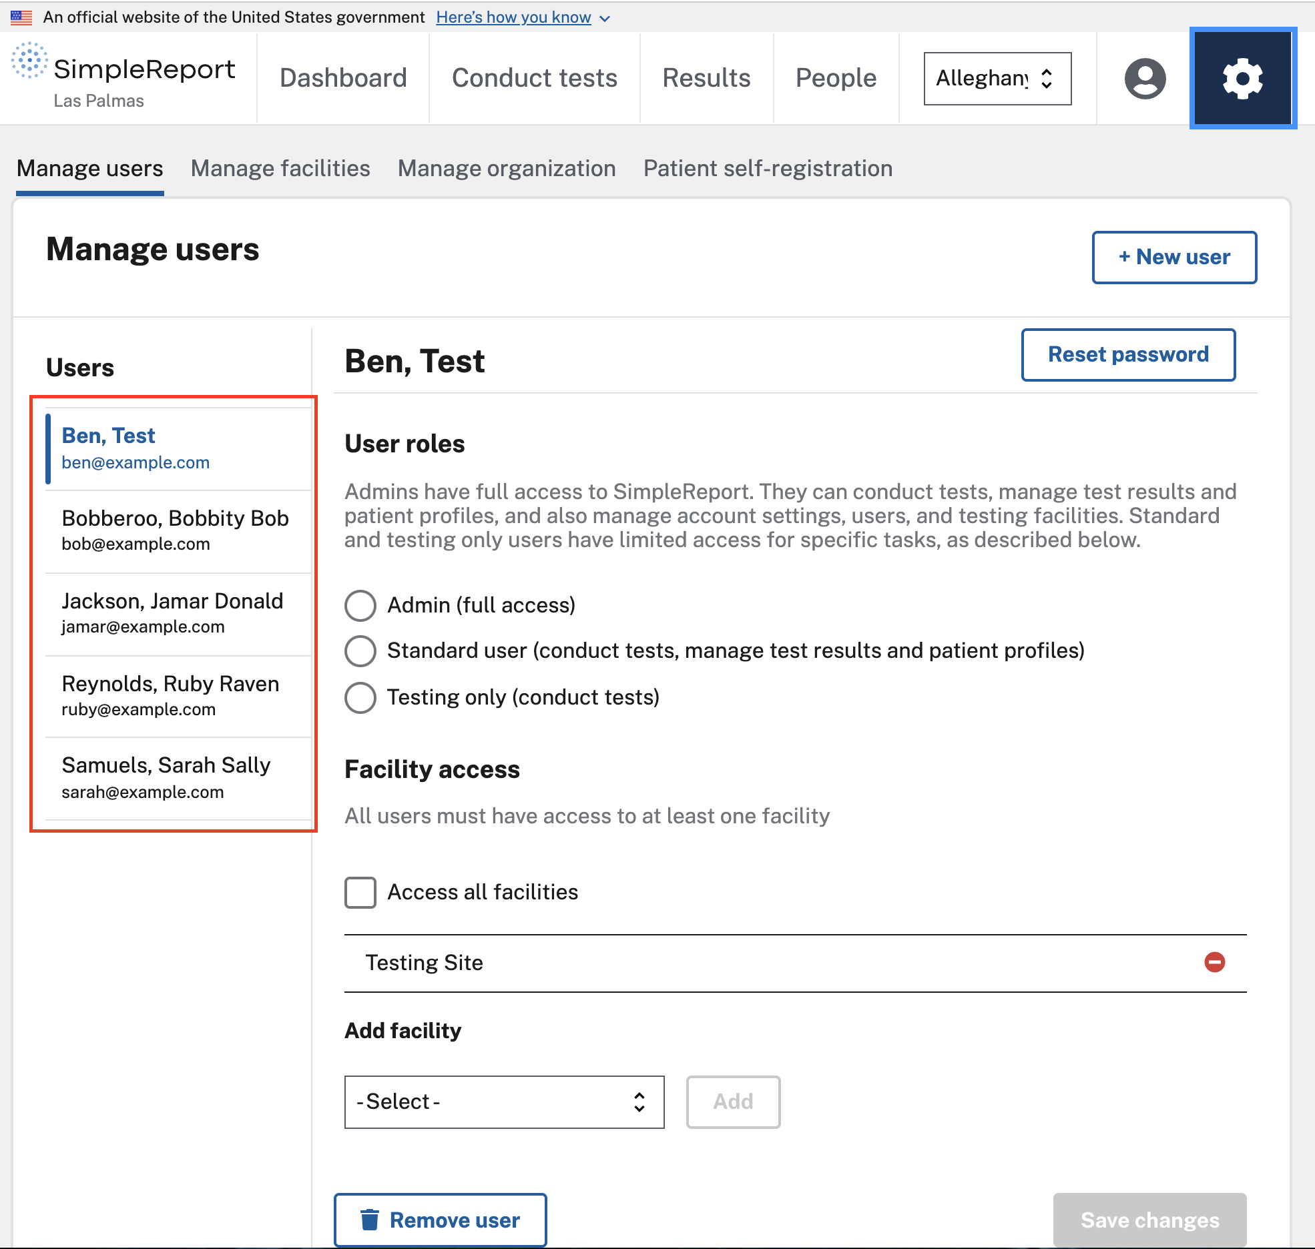1315x1249 pixels.
Task: Select user Ben, Test in list
Action: (x=178, y=448)
